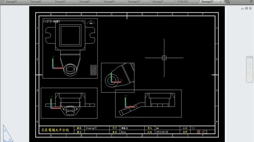254x142 pixels.
Task: Open the 17-20-OK* file tab
Action: (x=183, y=2)
